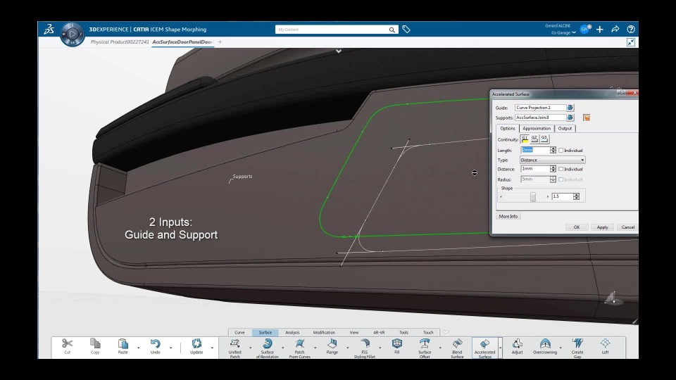This screenshot has width=676, height=380.
Task: Select the Surface Offset tool
Action: coord(425,348)
